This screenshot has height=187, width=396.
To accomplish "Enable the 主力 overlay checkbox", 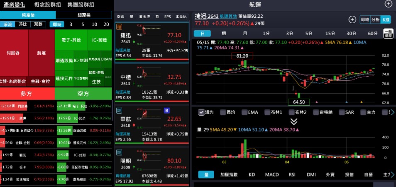I will pos(363,112).
